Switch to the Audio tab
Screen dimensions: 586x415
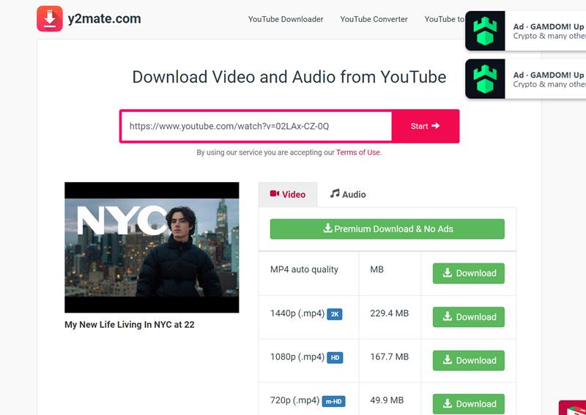coord(347,194)
